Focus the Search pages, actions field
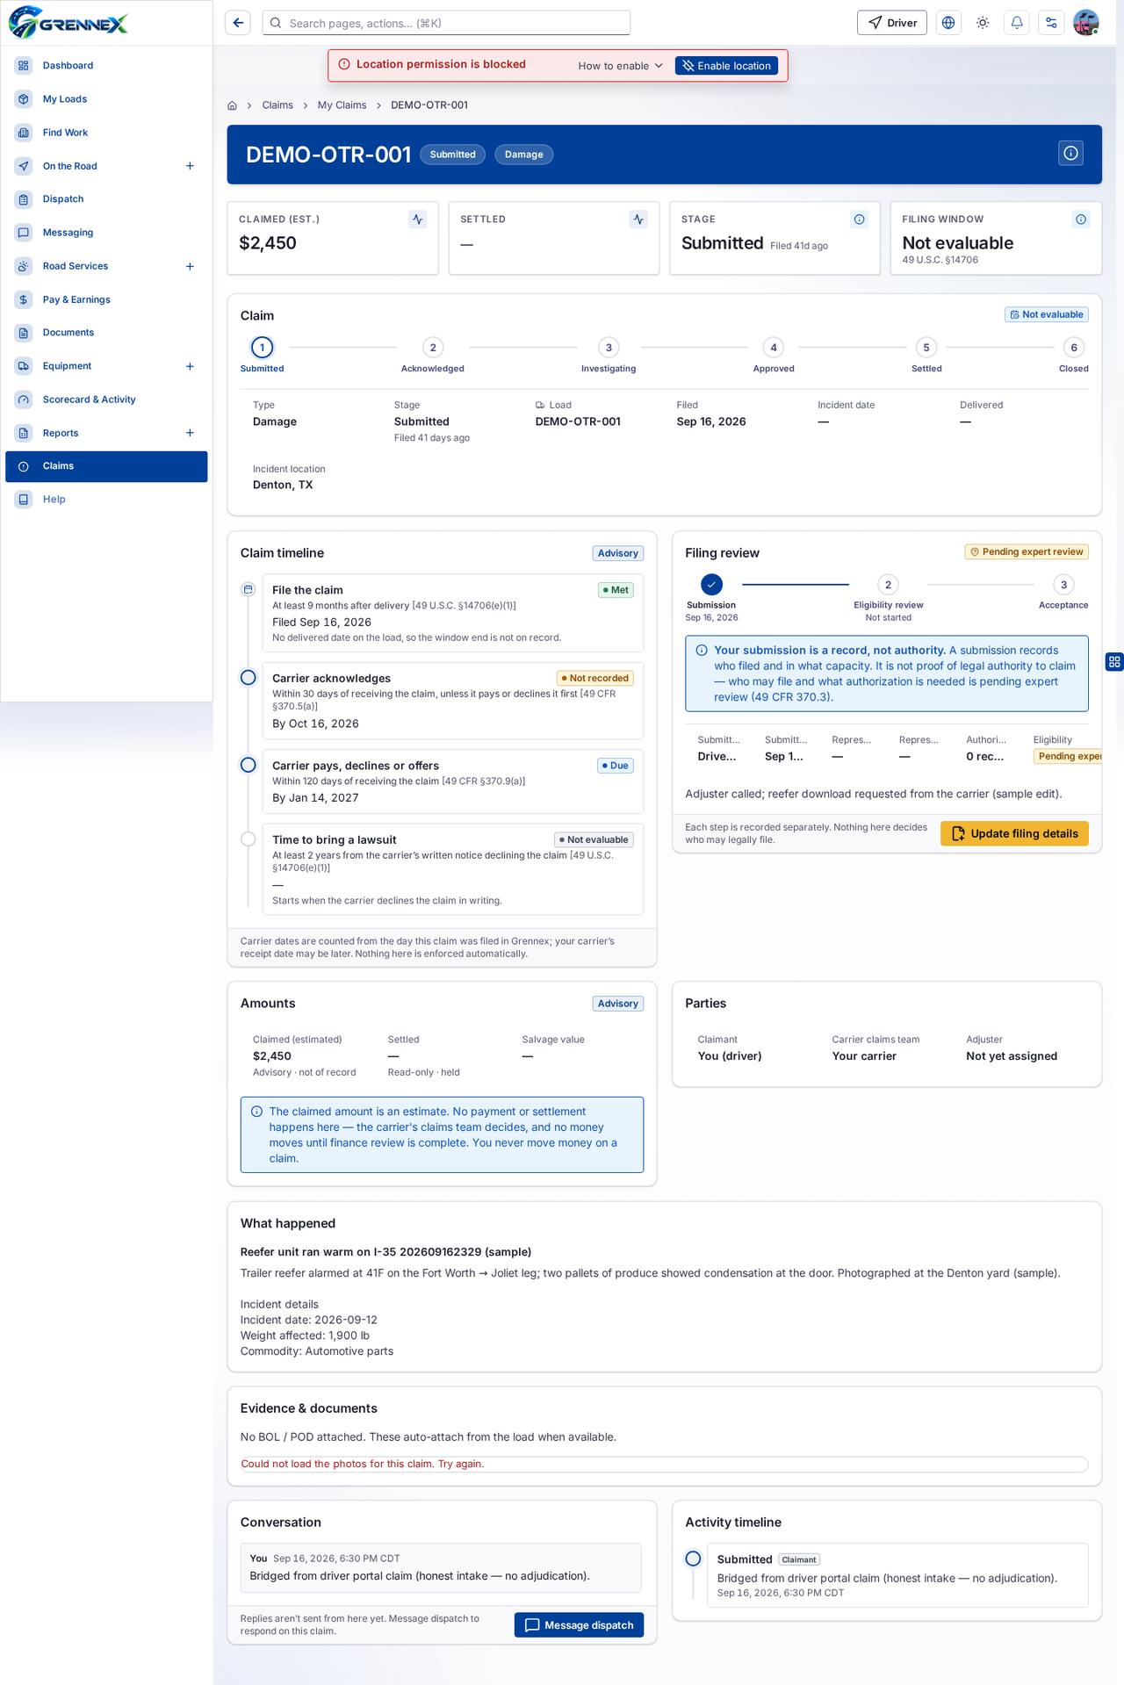 446,23
